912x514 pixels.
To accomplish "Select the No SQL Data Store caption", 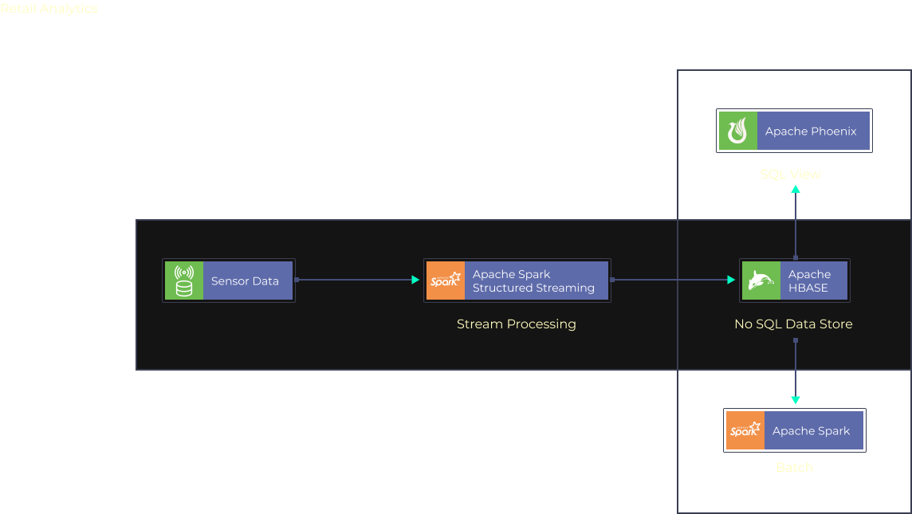I will point(793,324).
